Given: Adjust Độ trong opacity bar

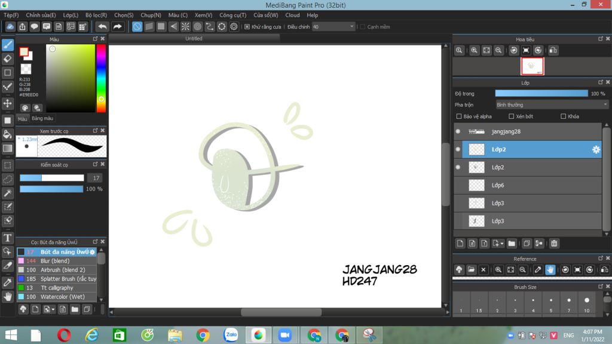Looking at the screenshot, I should 541,94.
